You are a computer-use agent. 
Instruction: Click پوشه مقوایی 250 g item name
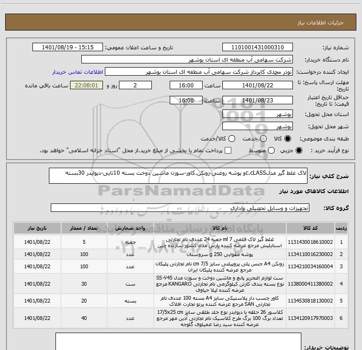click(x=220, y=255)
